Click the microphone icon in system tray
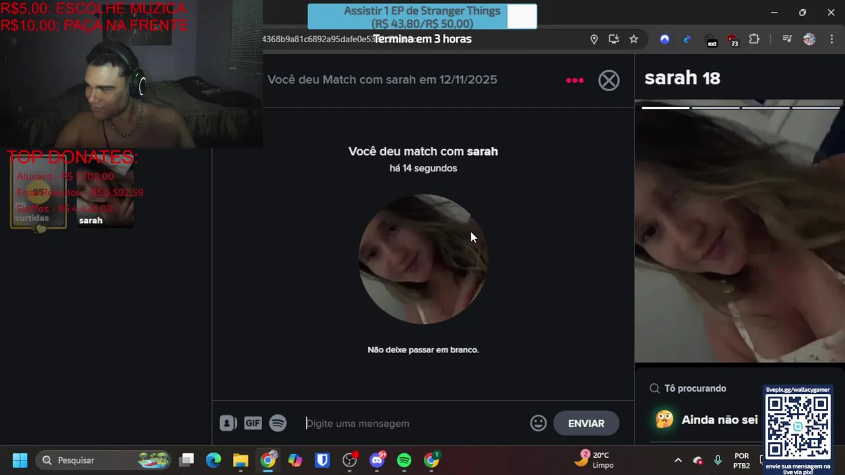Screen dimensions: 845x475 718,460
